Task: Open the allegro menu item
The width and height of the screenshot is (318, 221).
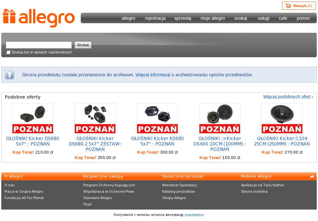Action: click(x=128, y=18)
